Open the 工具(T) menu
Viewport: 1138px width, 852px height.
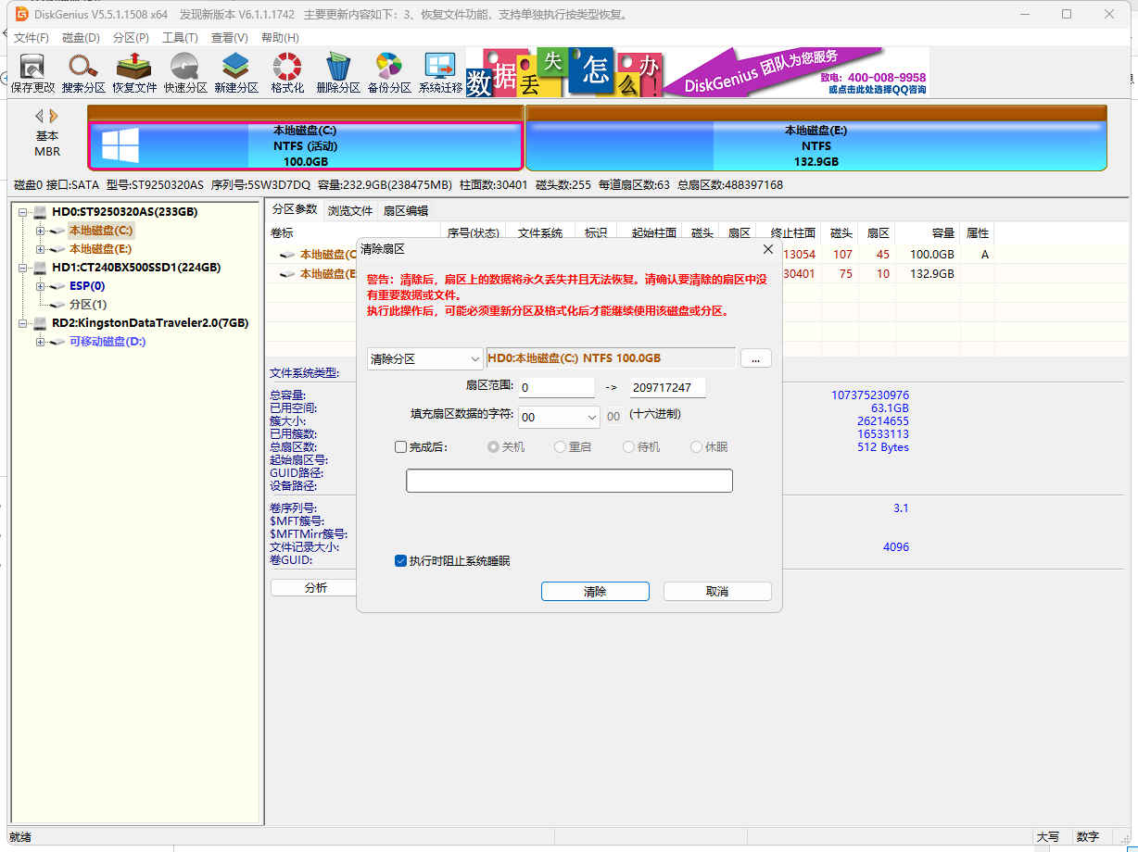(180, 38)
